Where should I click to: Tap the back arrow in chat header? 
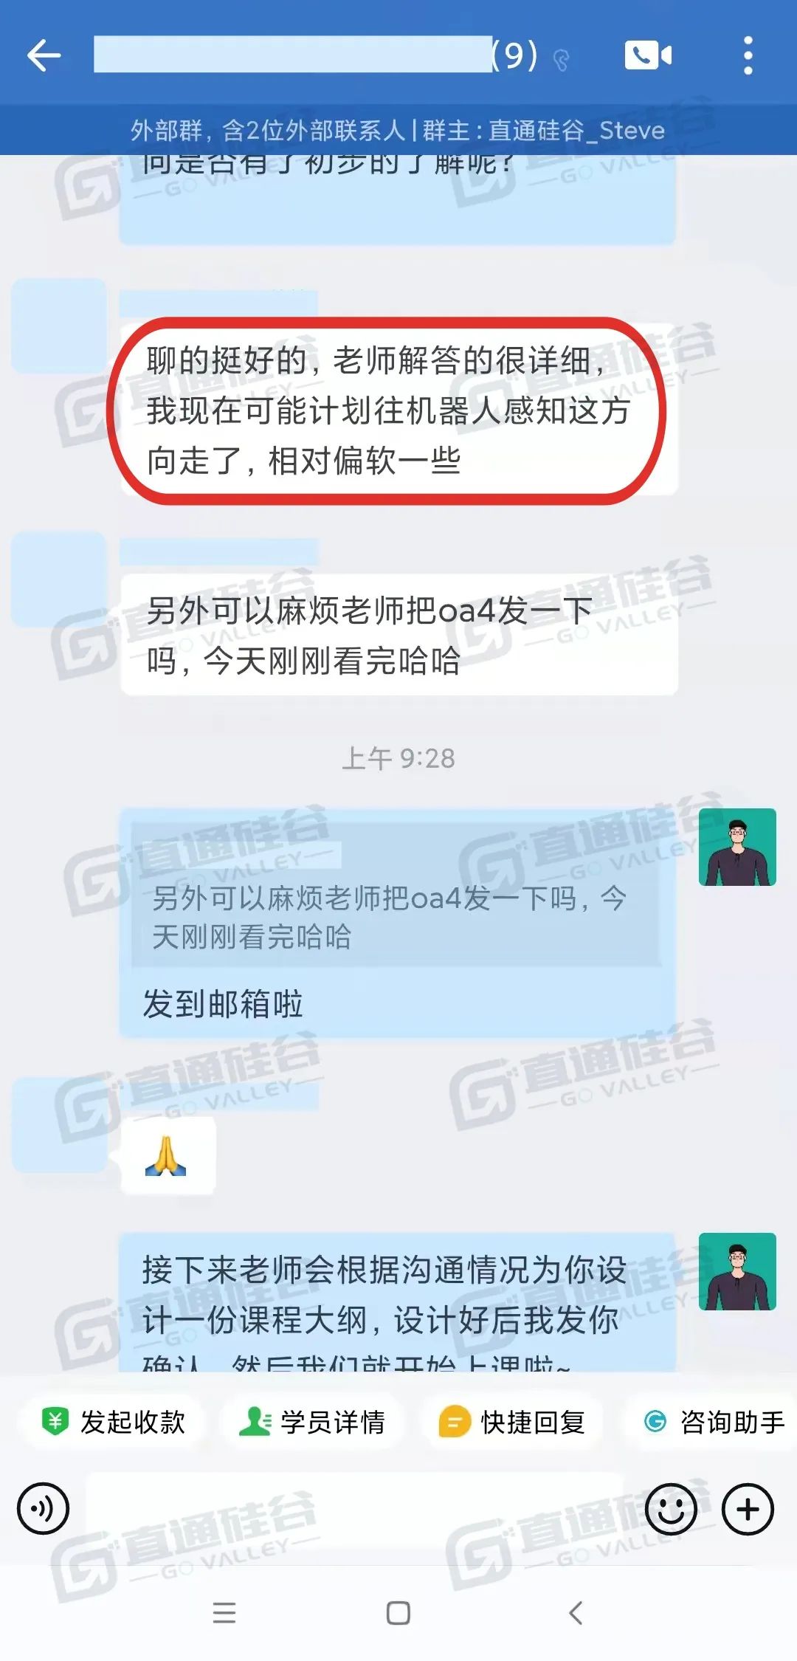44,56
